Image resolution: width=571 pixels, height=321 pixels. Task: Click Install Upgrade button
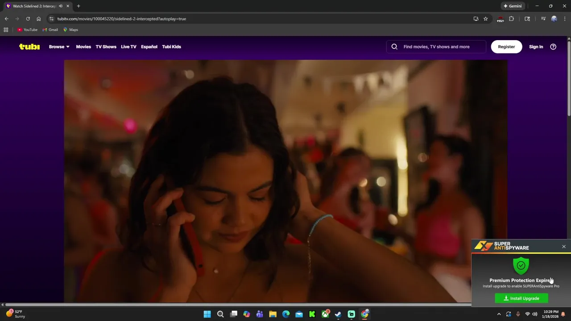click(x=521, y=298)
